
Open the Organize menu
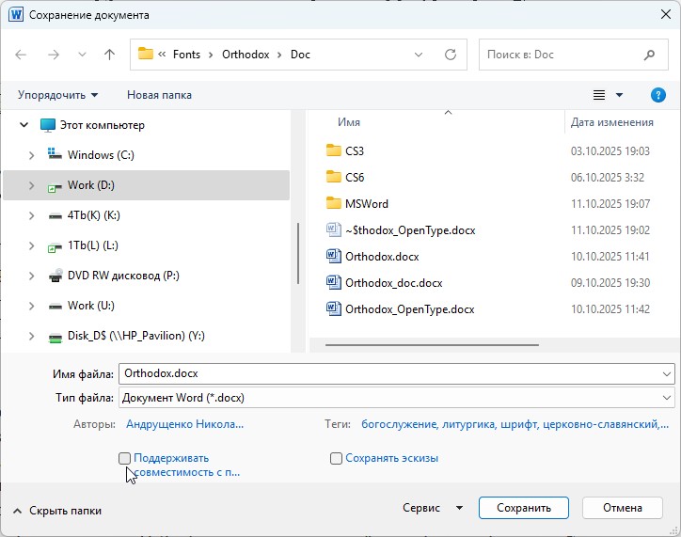point(57,95)
